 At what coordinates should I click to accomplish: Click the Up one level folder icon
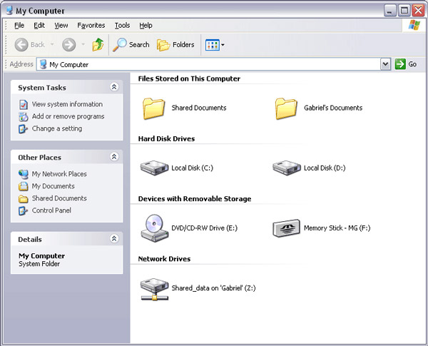(98, 45)
